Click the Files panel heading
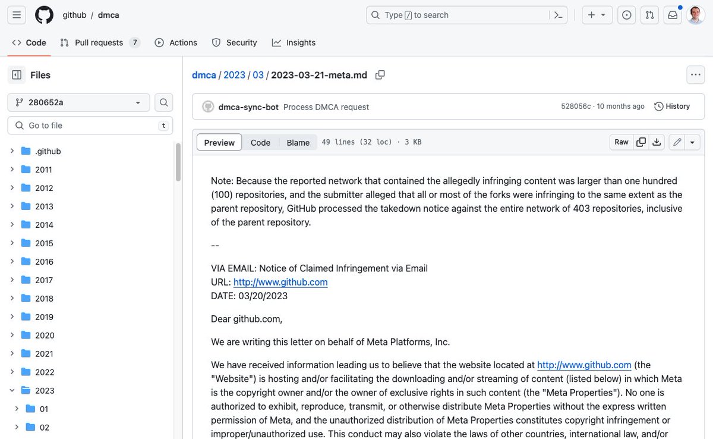Viewport: 713px width, 439px height. point(40,75)
